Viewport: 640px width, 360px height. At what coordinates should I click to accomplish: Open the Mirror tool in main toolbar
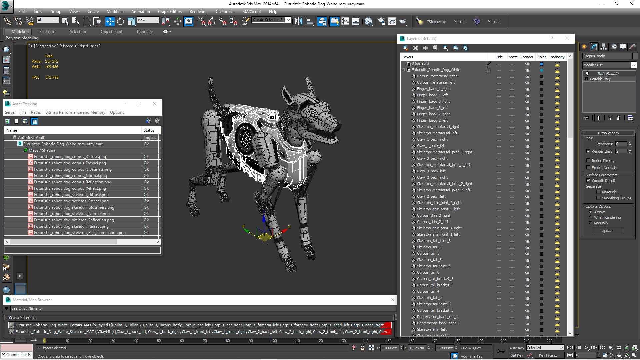(x=298, y=21)
